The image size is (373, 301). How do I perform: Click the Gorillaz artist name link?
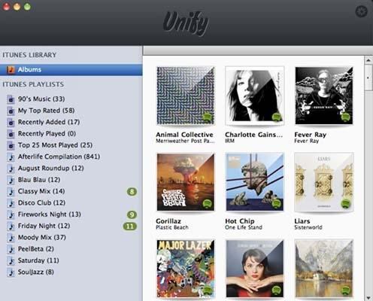pyautogui.click(x=168, y=221)
